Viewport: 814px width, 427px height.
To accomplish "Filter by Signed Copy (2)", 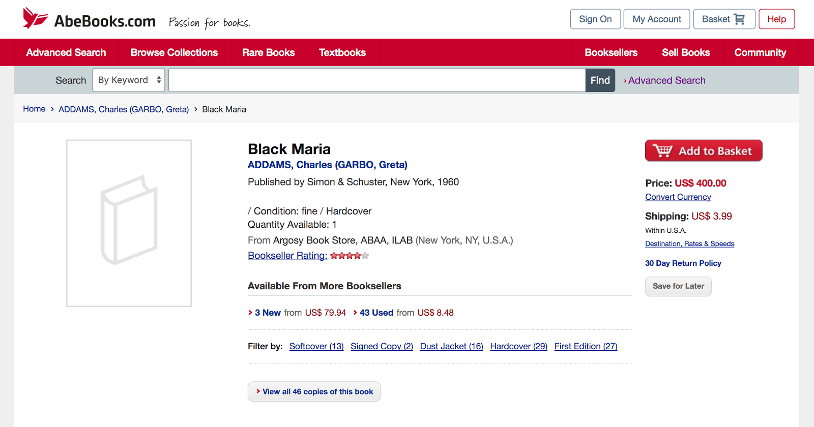I will click(x=382, y=346).
